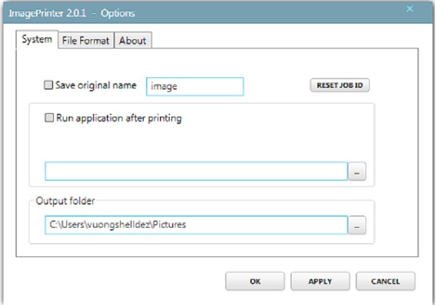The height and width of the screenshot is (305, 436).
Task: Switch to the System tab
Action: [37, 39]
